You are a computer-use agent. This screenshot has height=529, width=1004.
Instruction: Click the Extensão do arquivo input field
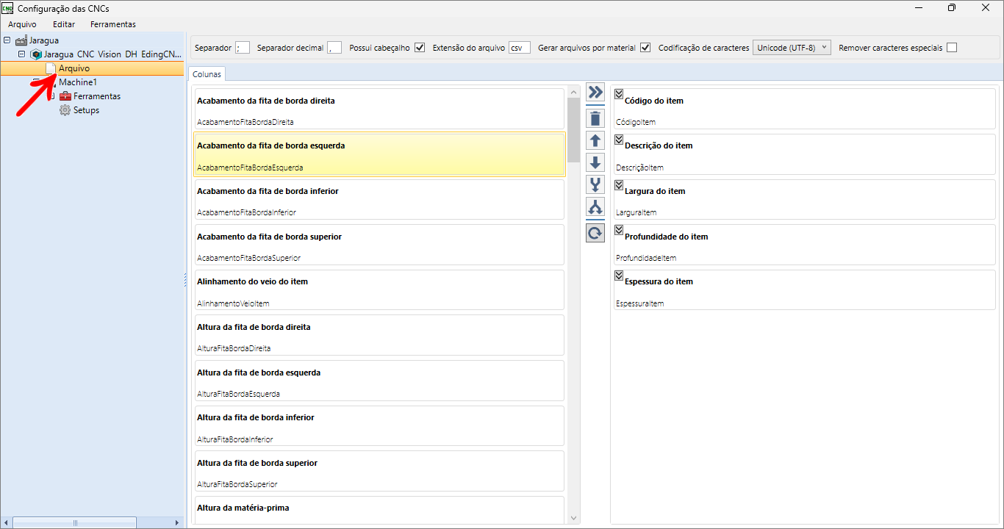tap(519, 48)
